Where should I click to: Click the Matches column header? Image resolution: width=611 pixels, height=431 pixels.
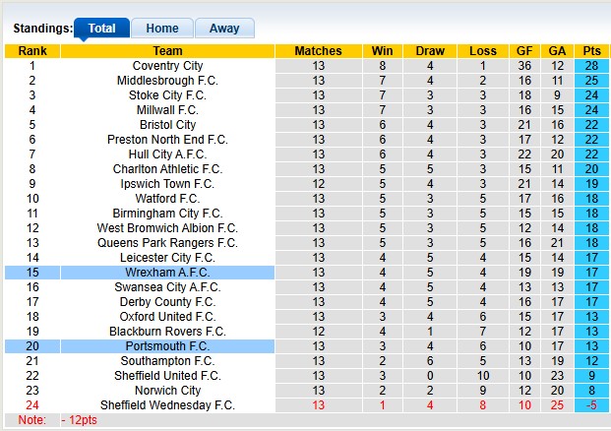[318, 51]
